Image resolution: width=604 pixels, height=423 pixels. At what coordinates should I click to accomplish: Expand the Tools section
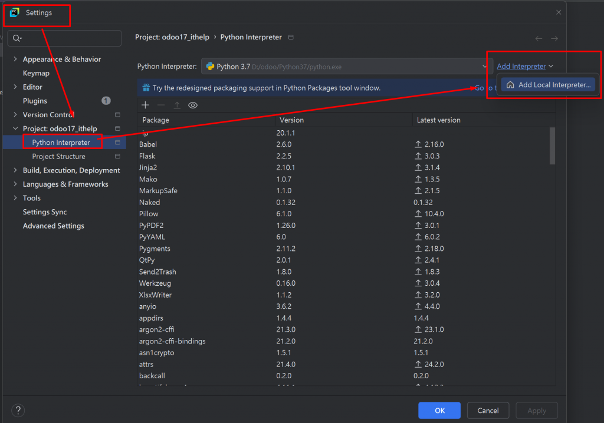click(15, 197)
